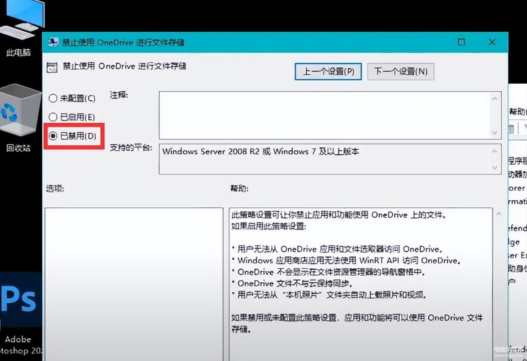This screenshot has width=527, height=361.
Task: Close the OneDrive policy dialog
Action: click(x=492, y=42)
